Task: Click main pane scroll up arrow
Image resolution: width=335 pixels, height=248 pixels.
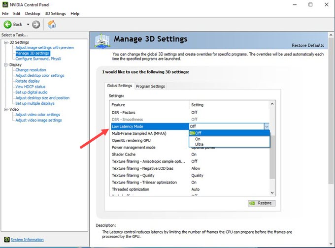Action: tap(331, 35)
